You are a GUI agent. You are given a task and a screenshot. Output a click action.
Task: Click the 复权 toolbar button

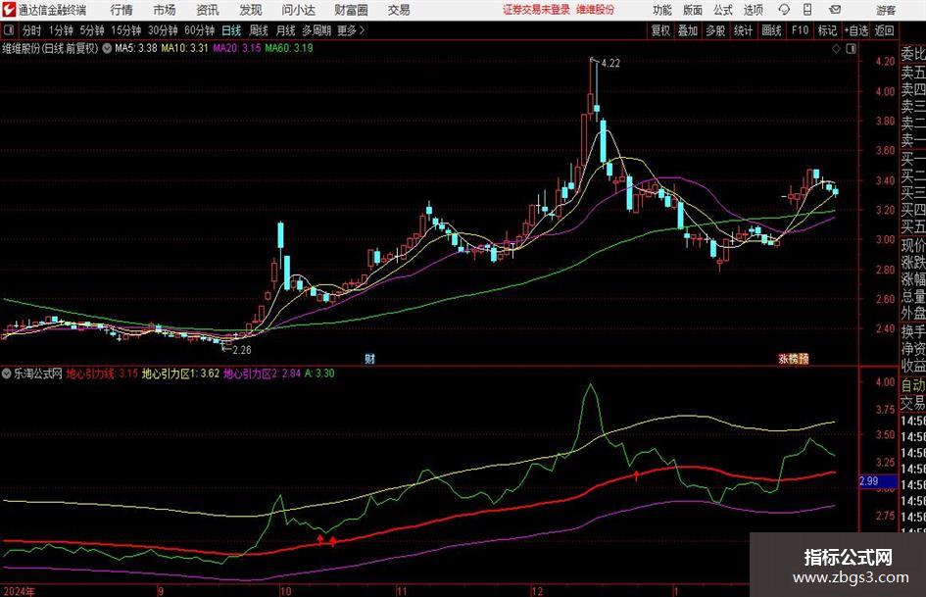point(660,30)
